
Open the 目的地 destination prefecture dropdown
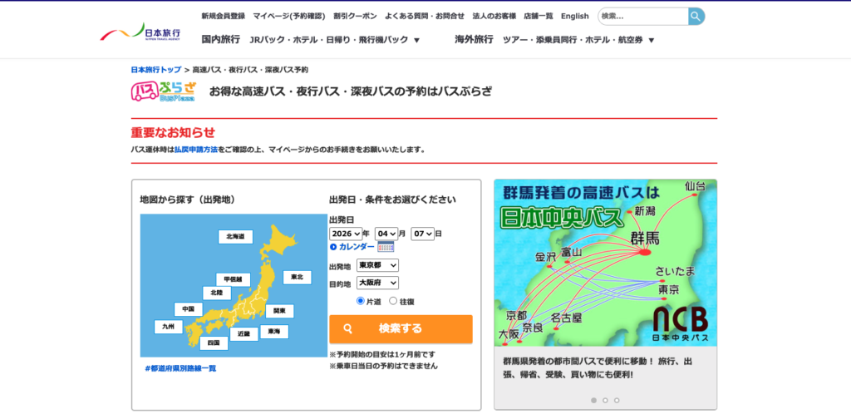[377, 283]
